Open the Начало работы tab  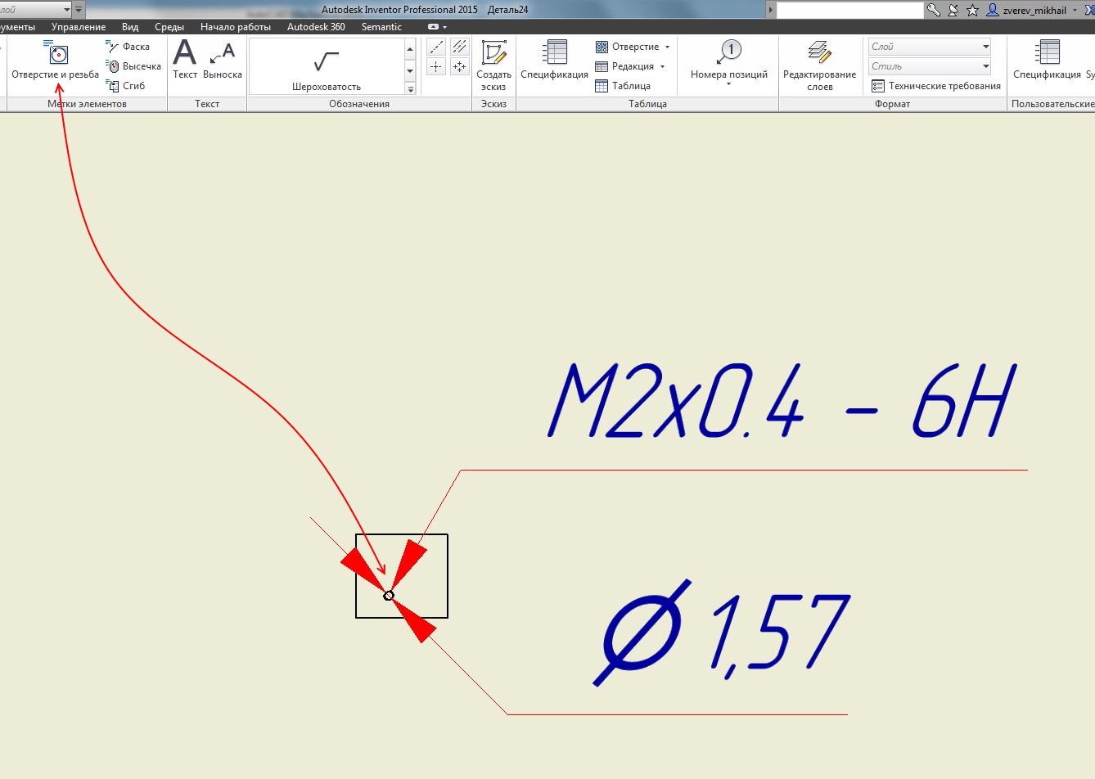tap(236, 27)
